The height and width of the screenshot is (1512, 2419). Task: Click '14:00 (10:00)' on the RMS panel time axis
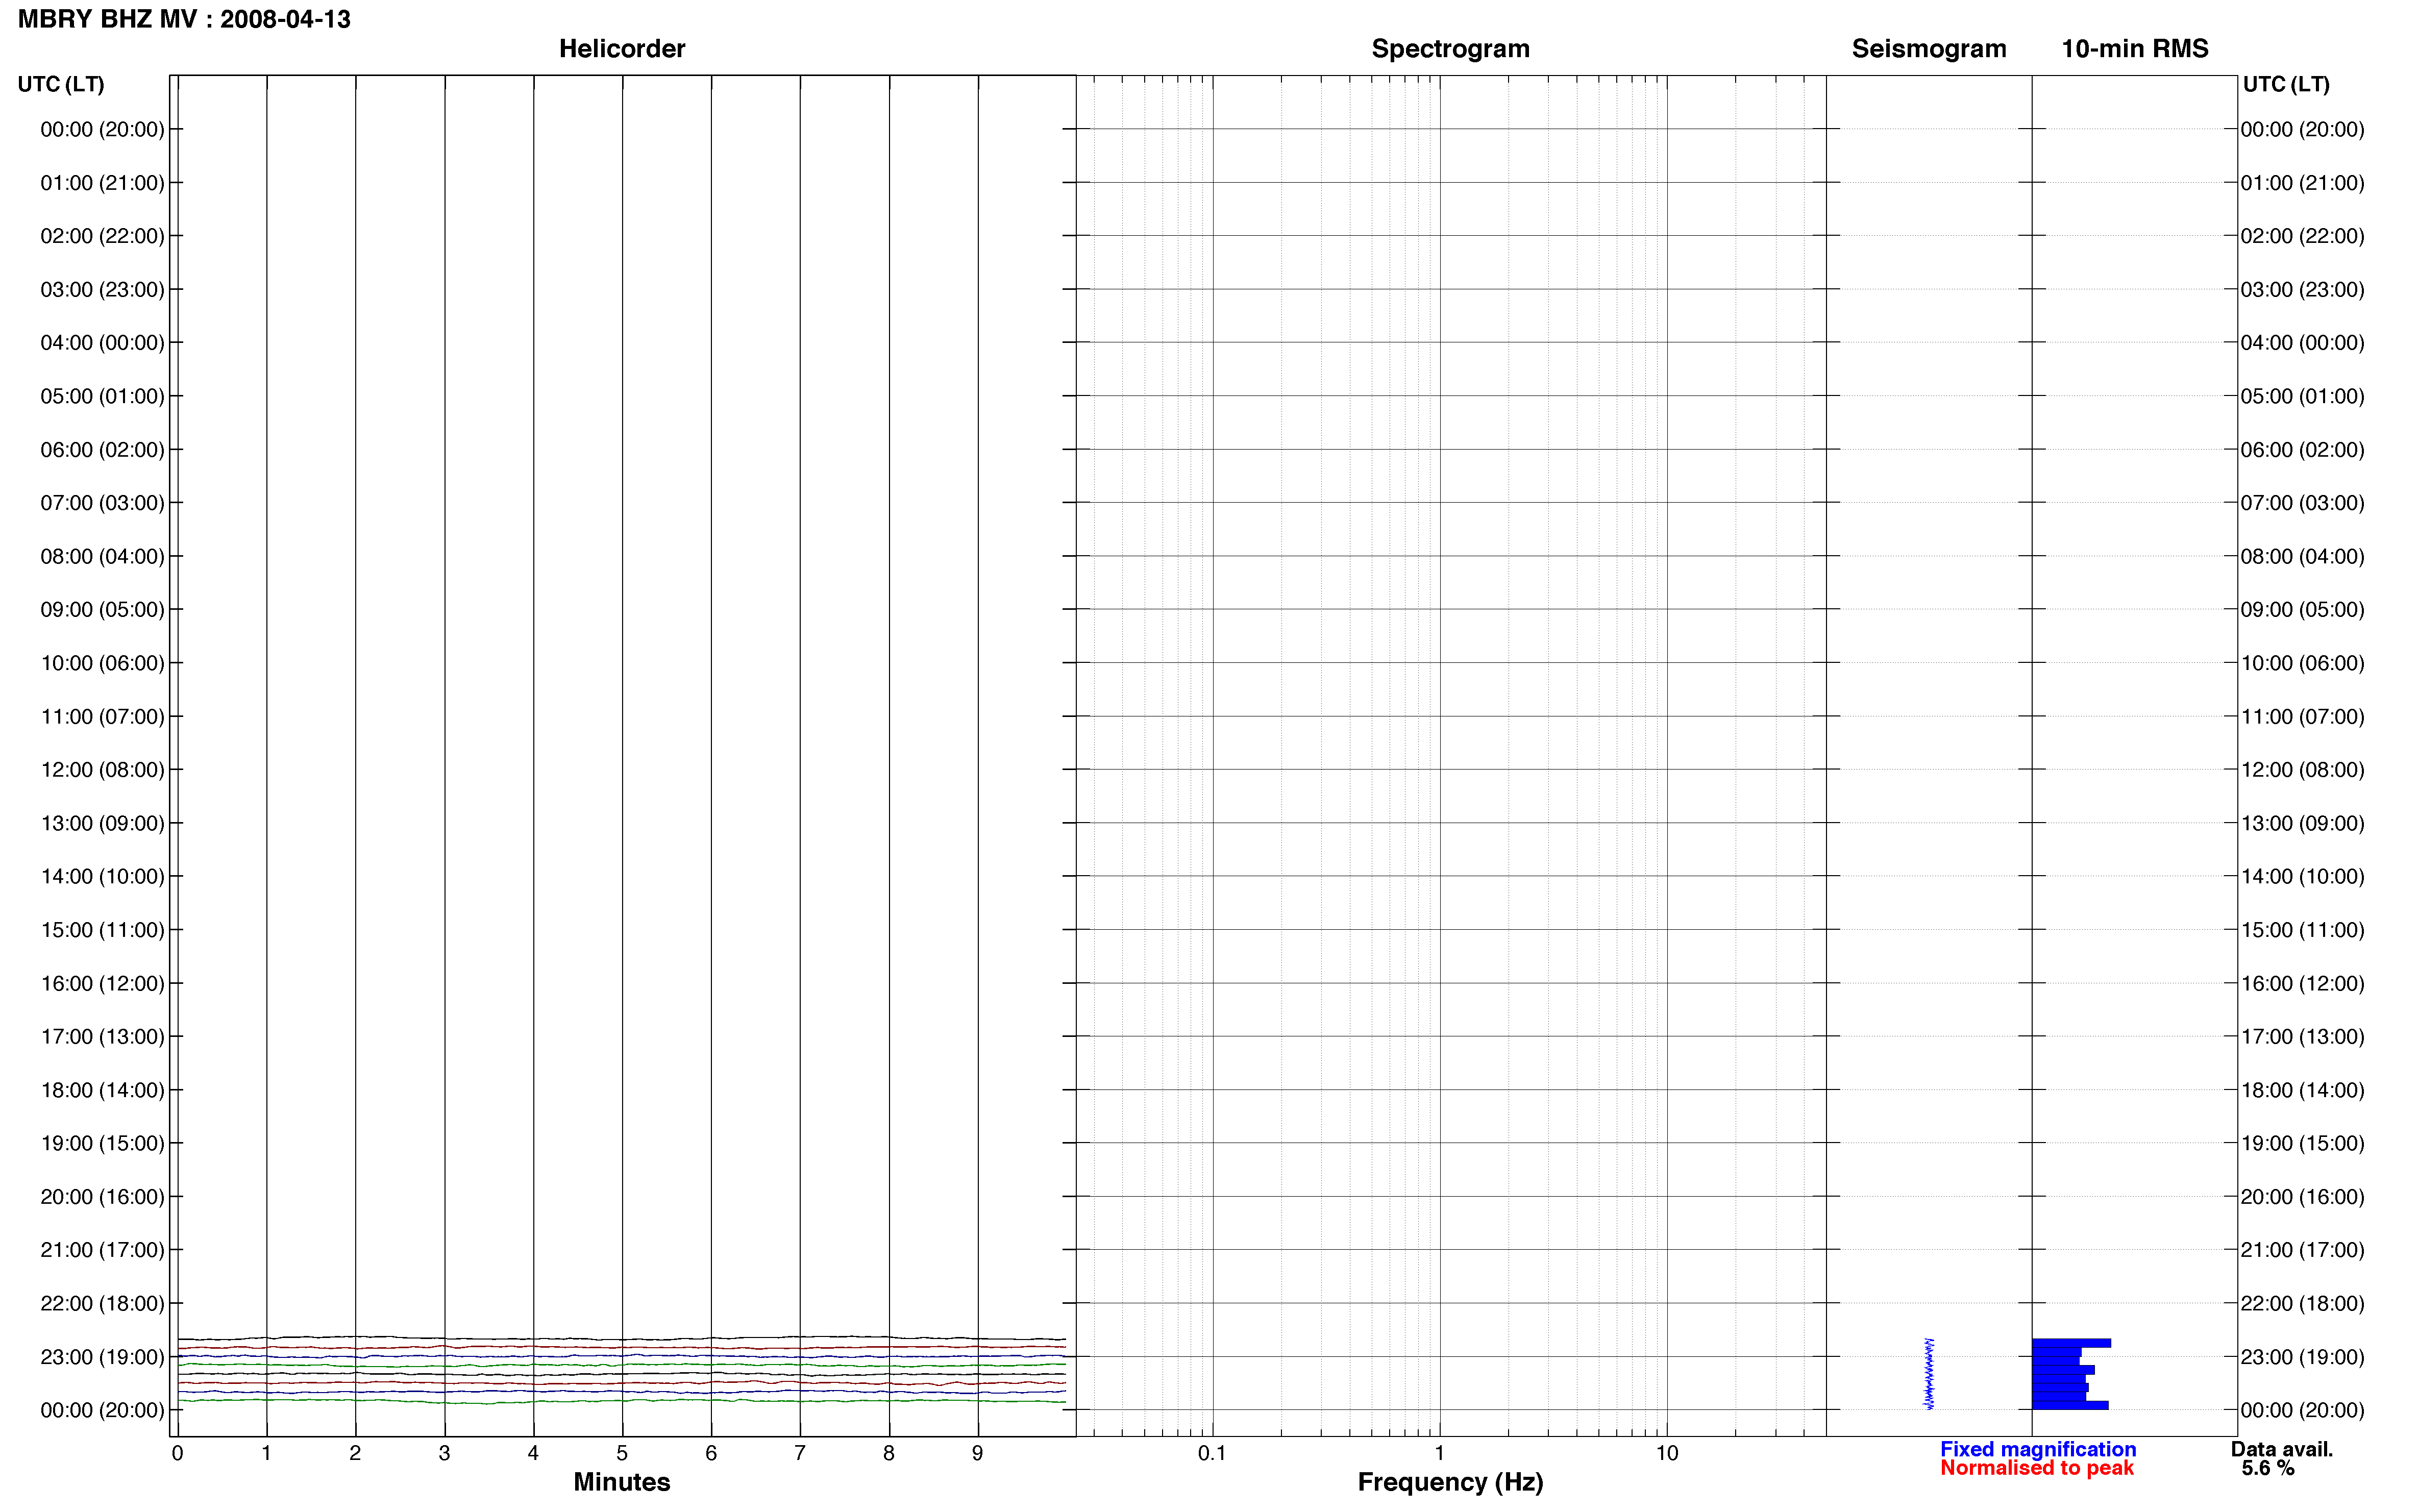[2302, 877]
